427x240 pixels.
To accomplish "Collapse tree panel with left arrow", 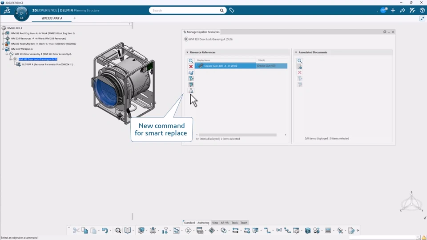I will click(129, 24).
